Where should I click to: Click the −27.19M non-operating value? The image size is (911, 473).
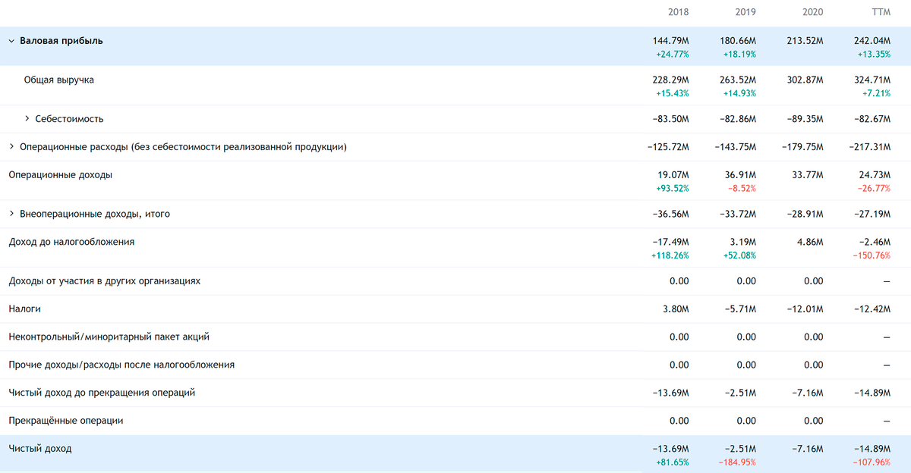pyautogui.click(x=872, y=215)
